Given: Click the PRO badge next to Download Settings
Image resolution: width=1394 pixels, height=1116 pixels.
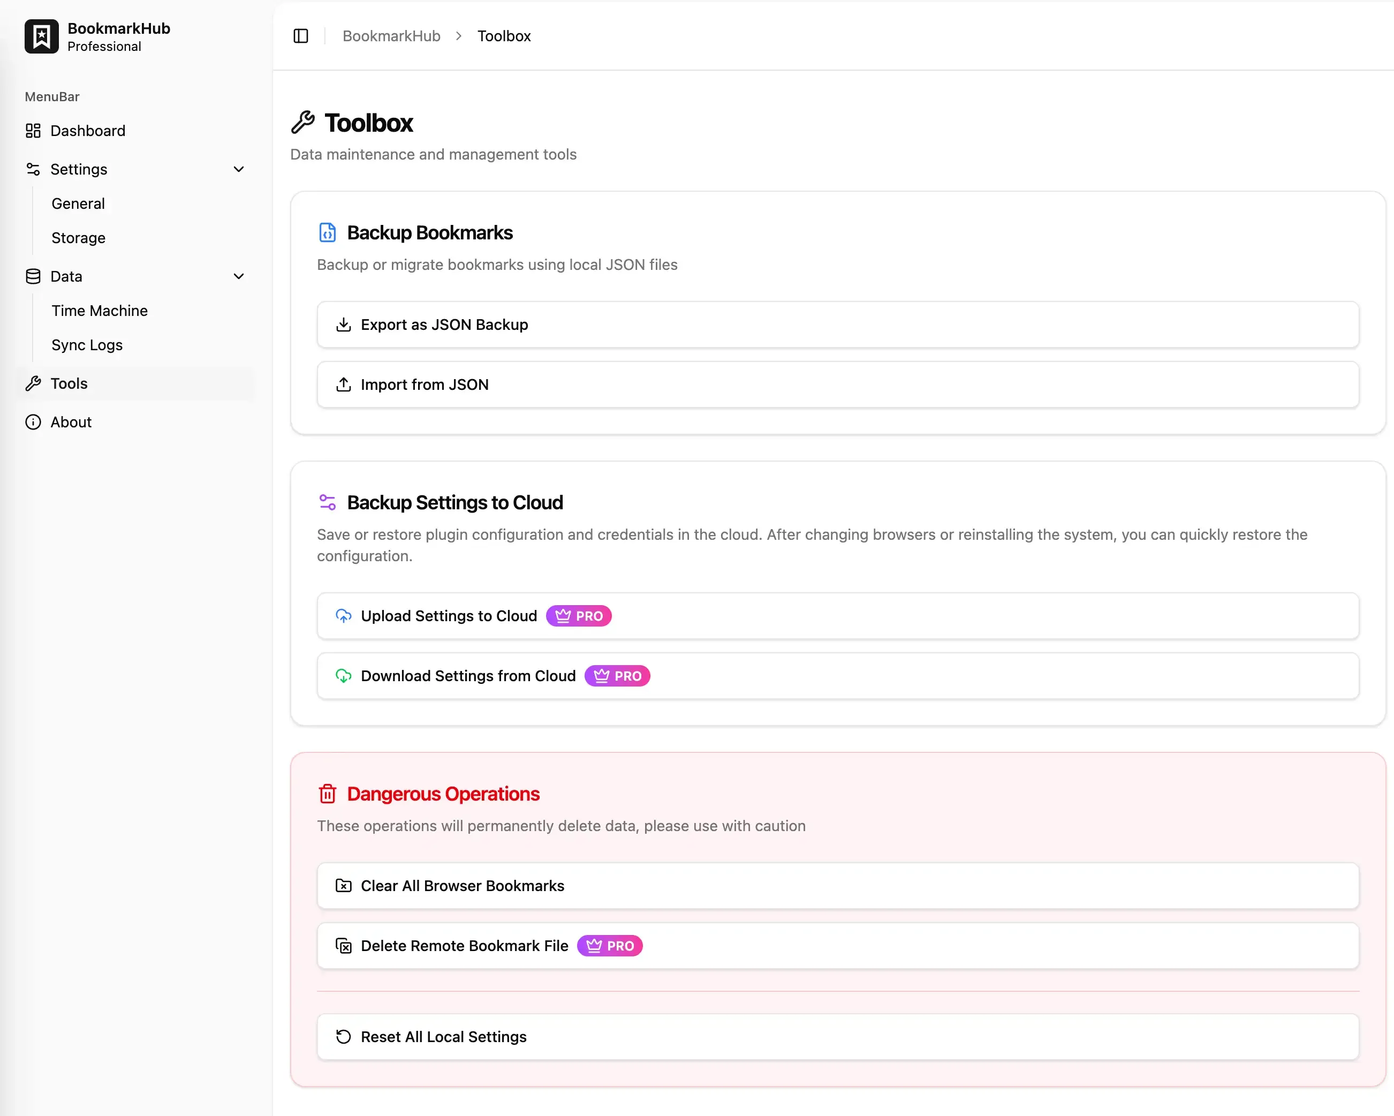Looking at the screenshot, I should [617, 675].
